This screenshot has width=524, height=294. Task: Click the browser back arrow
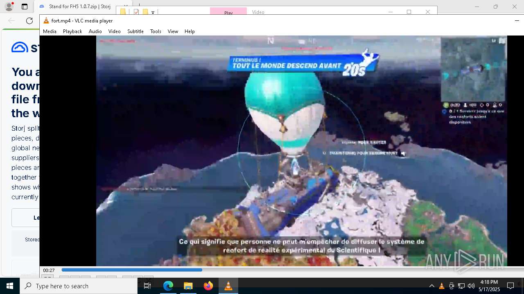11,21
